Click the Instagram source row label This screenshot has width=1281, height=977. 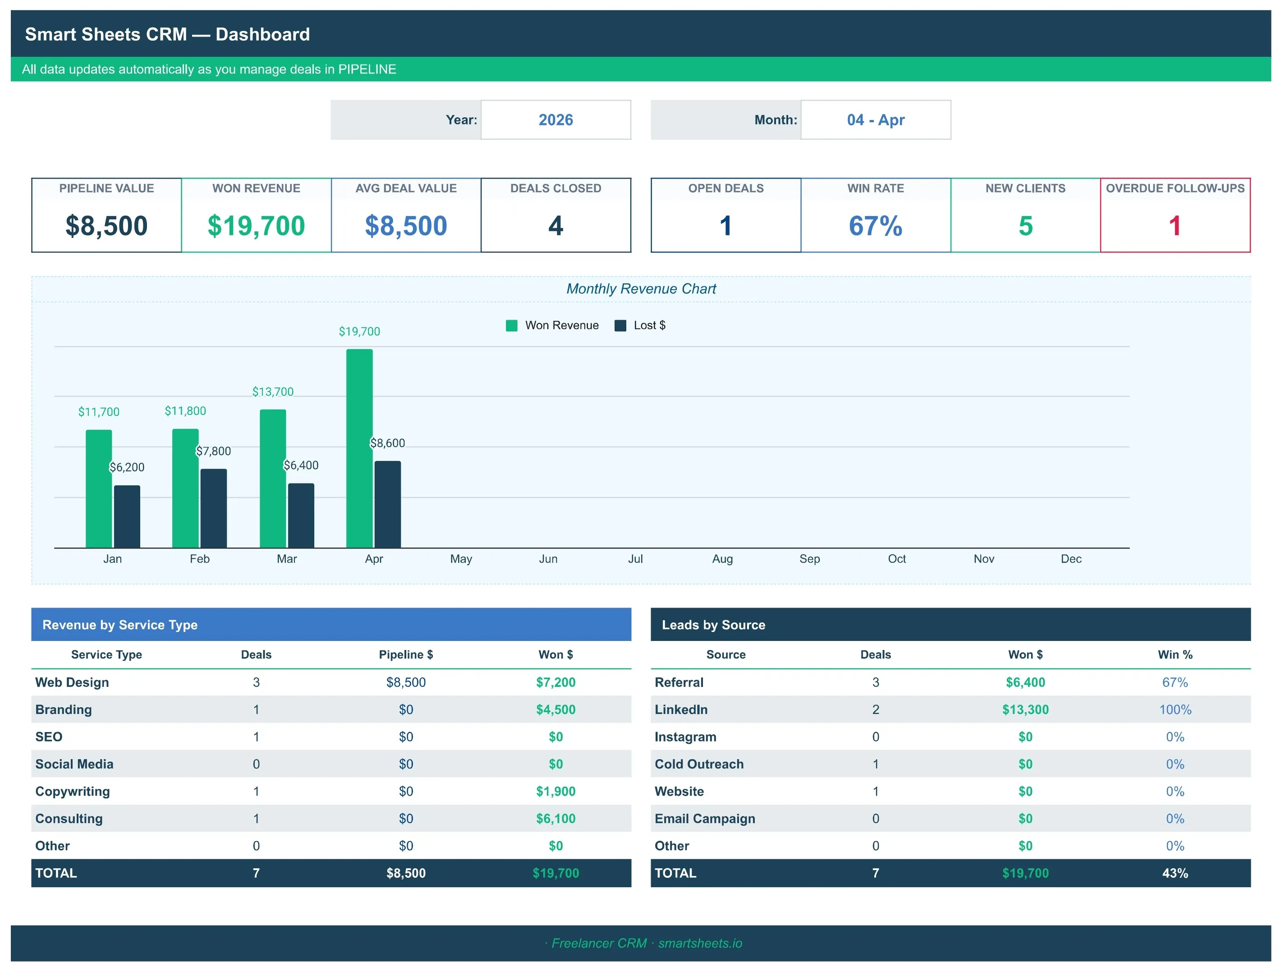685,737
